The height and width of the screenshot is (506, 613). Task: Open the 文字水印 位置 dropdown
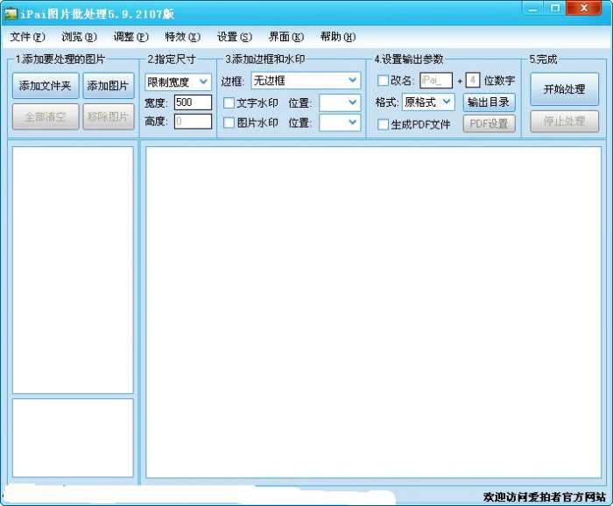340,102
